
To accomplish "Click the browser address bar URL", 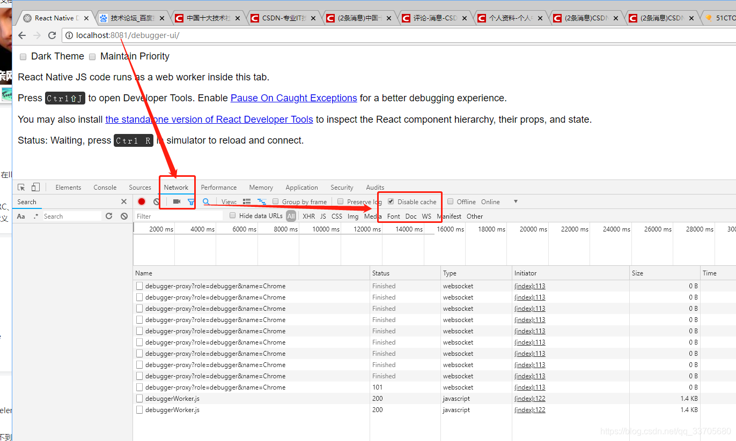I will click(x=128, y=36).
